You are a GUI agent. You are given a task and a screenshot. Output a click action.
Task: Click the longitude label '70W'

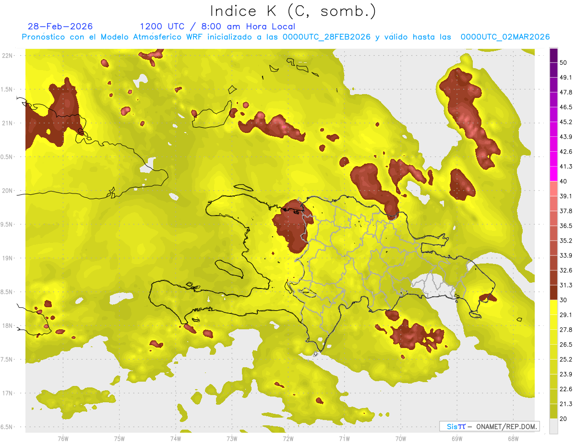point(401,438)
